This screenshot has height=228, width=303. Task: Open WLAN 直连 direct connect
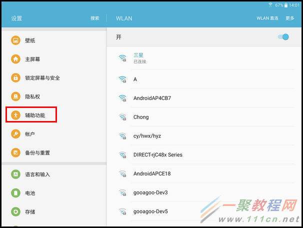[267, 18]
